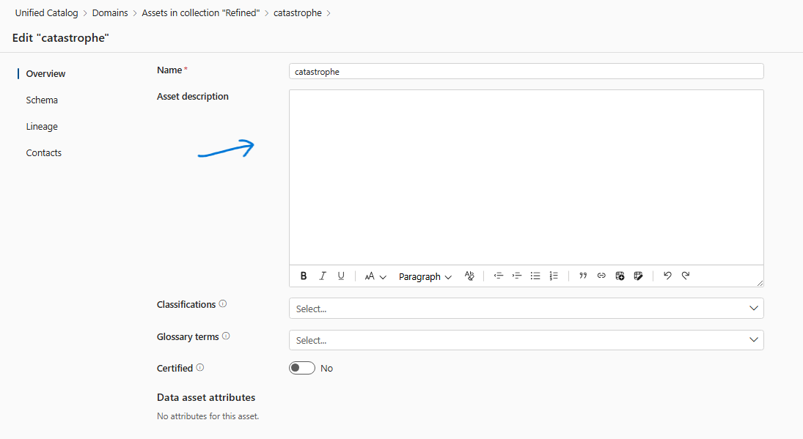Open Assets in collection "Refined" breadcrumb
Screen dimensions: 803x439
pyautogui.click(x=201, y=12)
